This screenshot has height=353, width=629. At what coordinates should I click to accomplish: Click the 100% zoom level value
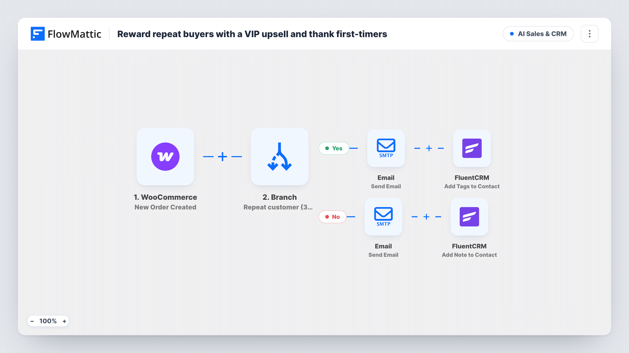(48, 321)
